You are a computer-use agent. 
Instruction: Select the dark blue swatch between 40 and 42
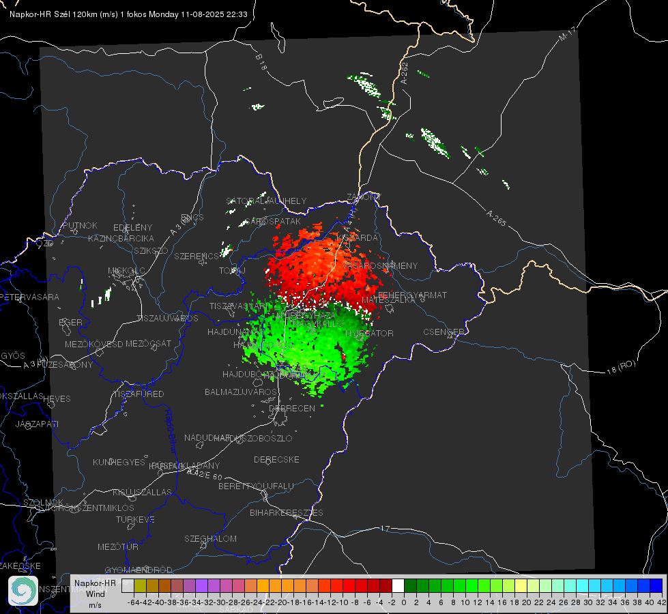(656, 585)
